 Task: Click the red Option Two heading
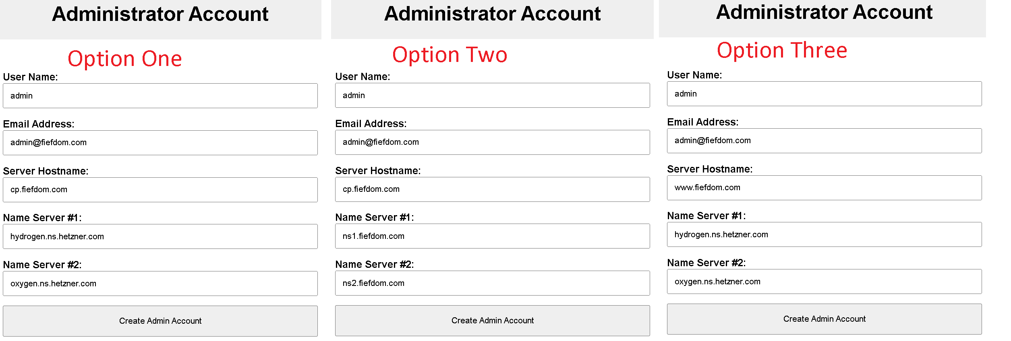(x=450, y=55)
